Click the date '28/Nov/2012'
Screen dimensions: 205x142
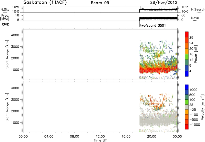(x=164, y=3)
